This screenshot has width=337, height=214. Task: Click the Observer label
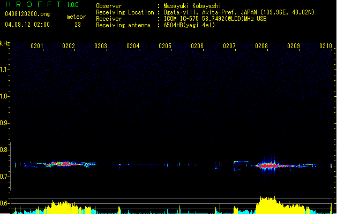pyautogui.click(x=109, y=6)
